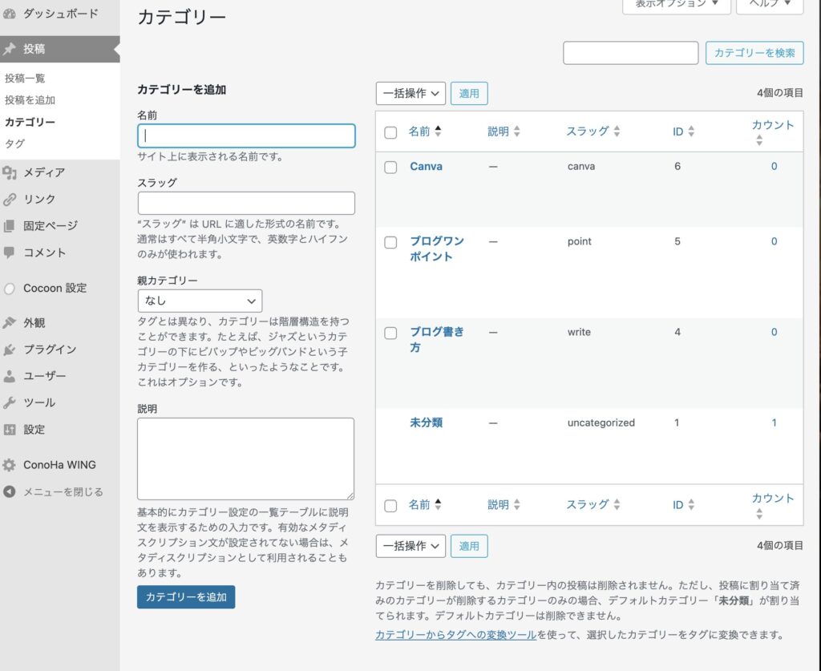The image size is (821, 671).
Task: Toggle the select-all checkbox in table header
Action: [x=390, y=132]
